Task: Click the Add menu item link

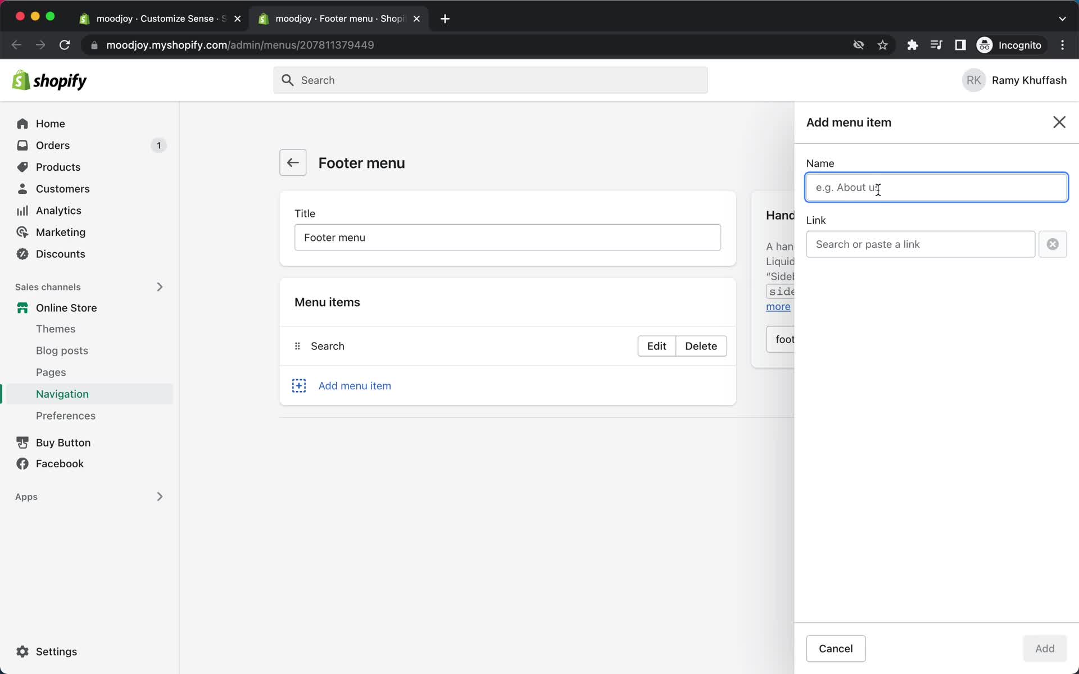Action: click(355, 385)
